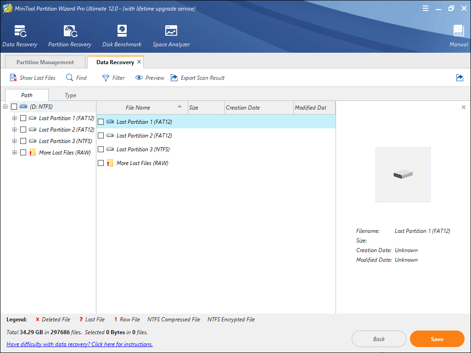Expand Lost Partition 3 (NTFS) tree node

tap(15, 141)
